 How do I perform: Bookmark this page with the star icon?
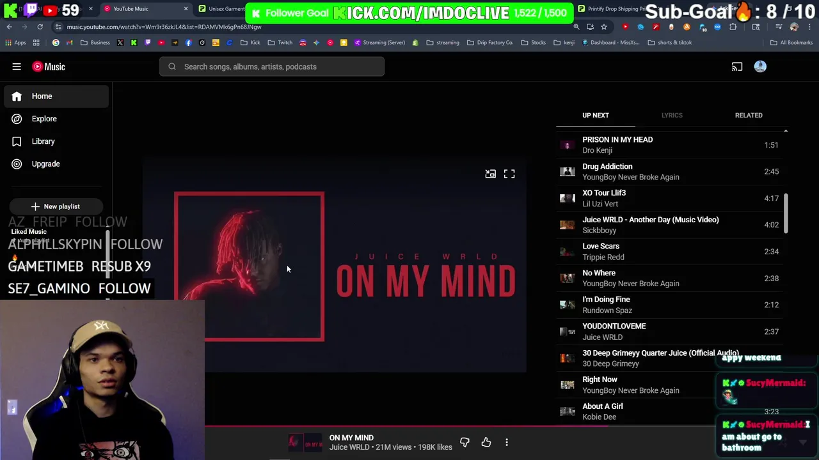[x=603, y=27]
